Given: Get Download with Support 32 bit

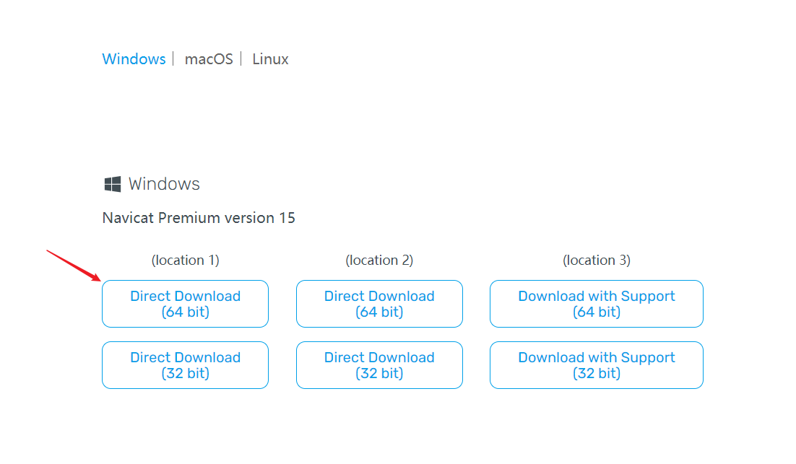Looking at the screenshot, I should pos(596,365).
